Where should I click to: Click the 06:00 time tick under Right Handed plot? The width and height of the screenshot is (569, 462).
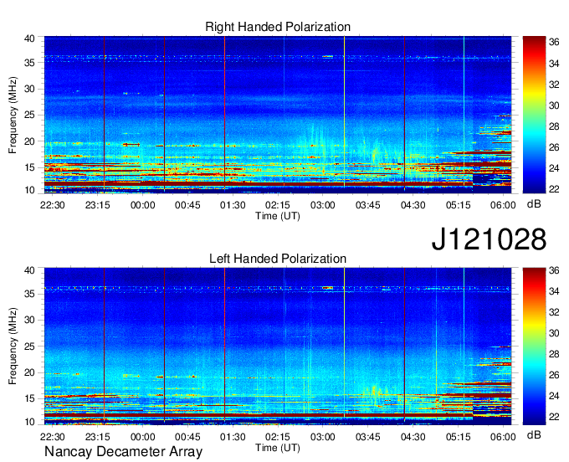[503, 205]
